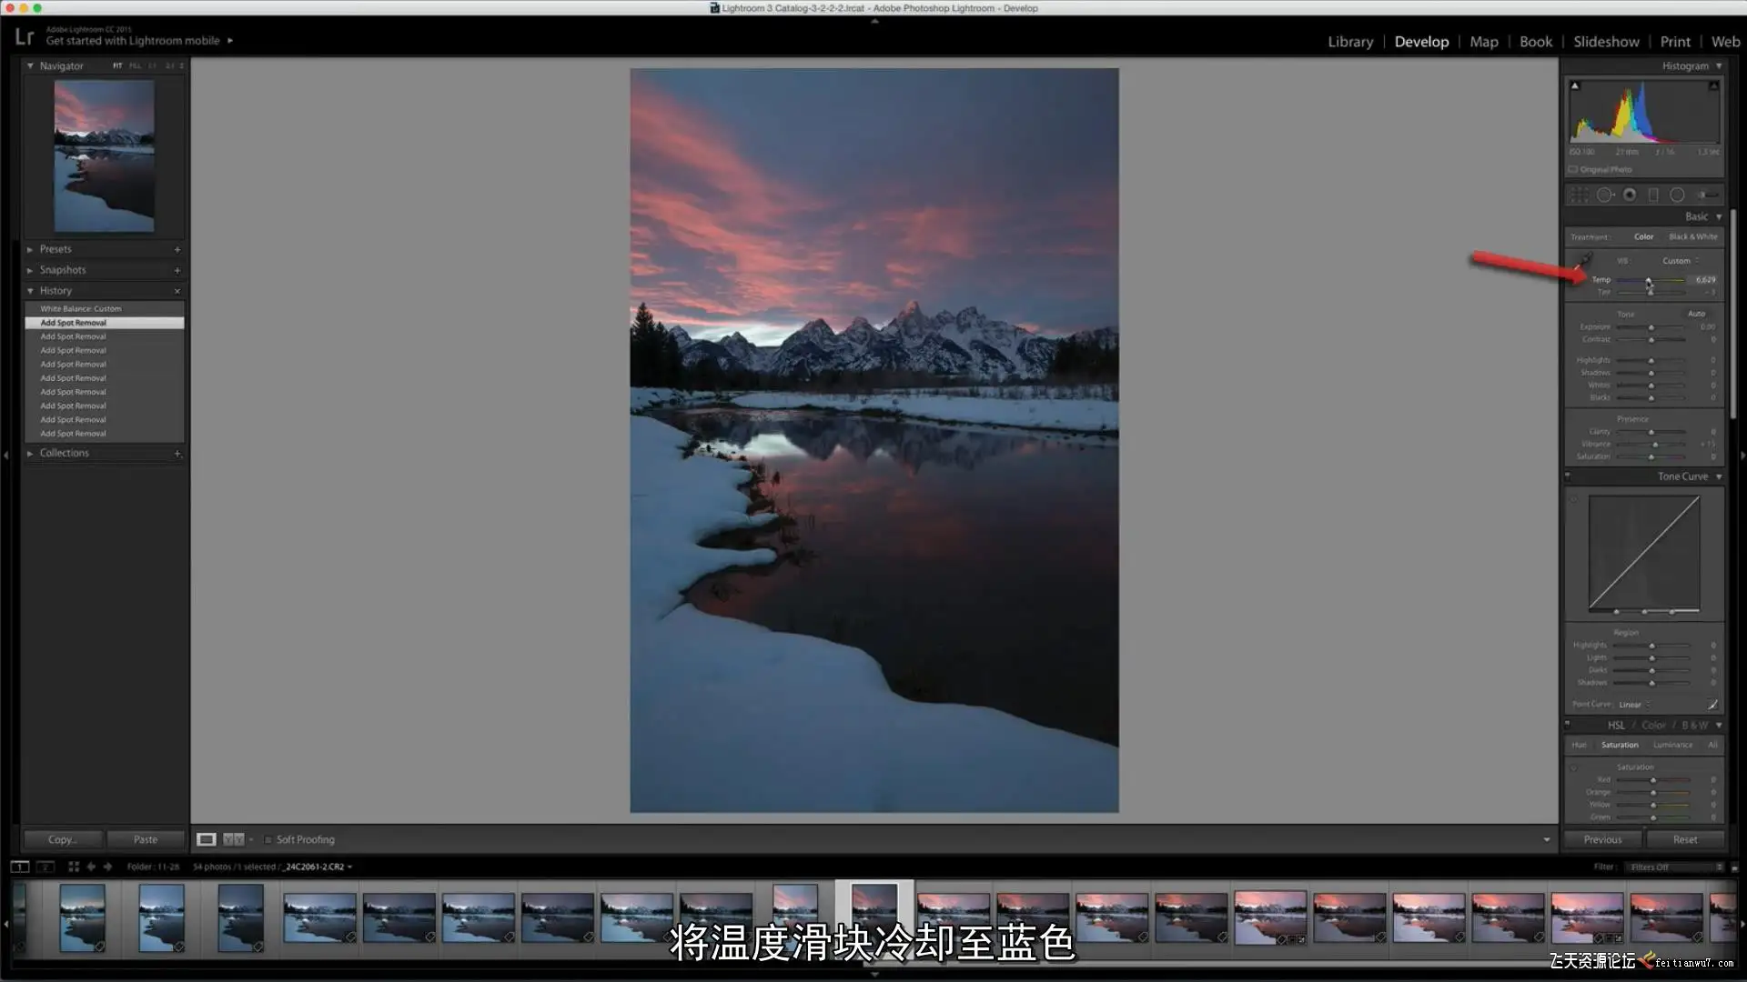Click the Reset button
This screenshot has width=1747, height=982.
point(1684,839)
